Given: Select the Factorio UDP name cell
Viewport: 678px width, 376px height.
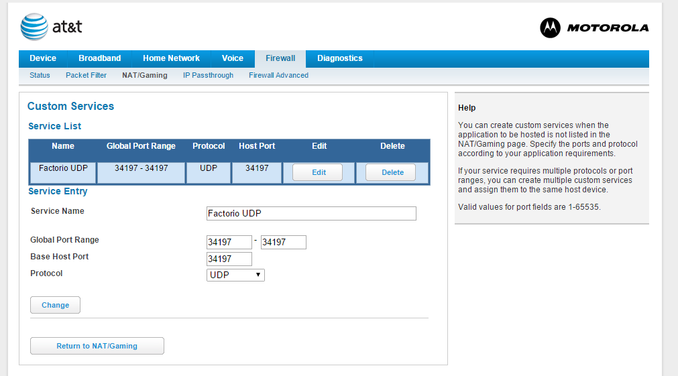Looking at the screenshot, I should click(63, 172).
